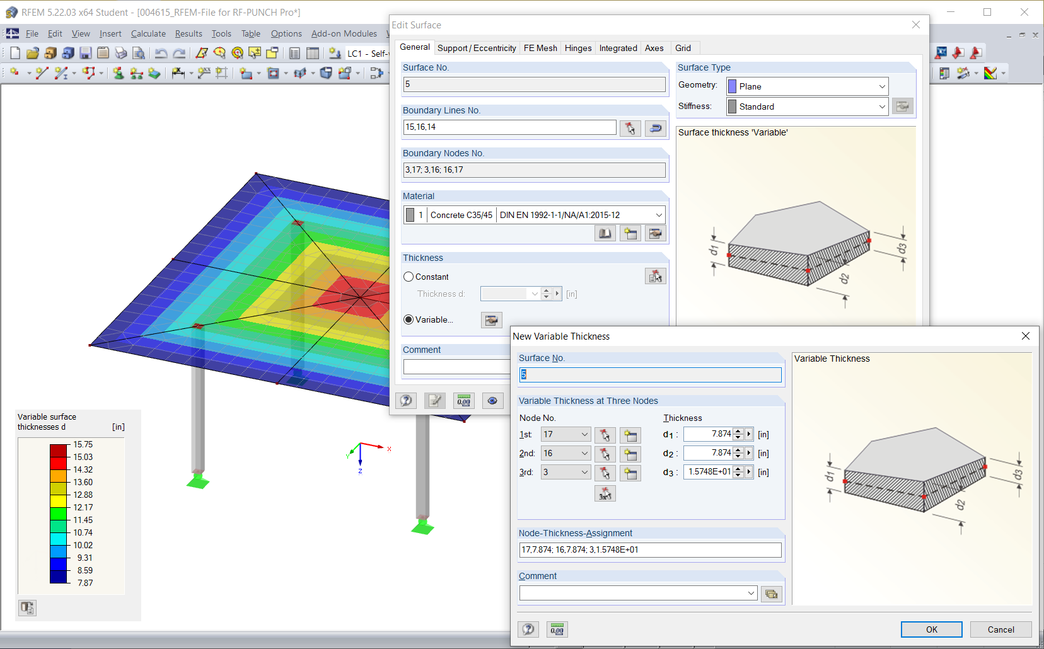Select the Variable thickness radio button
The width and height of the screenshot is (1044, 649).
tap(409, 319)
